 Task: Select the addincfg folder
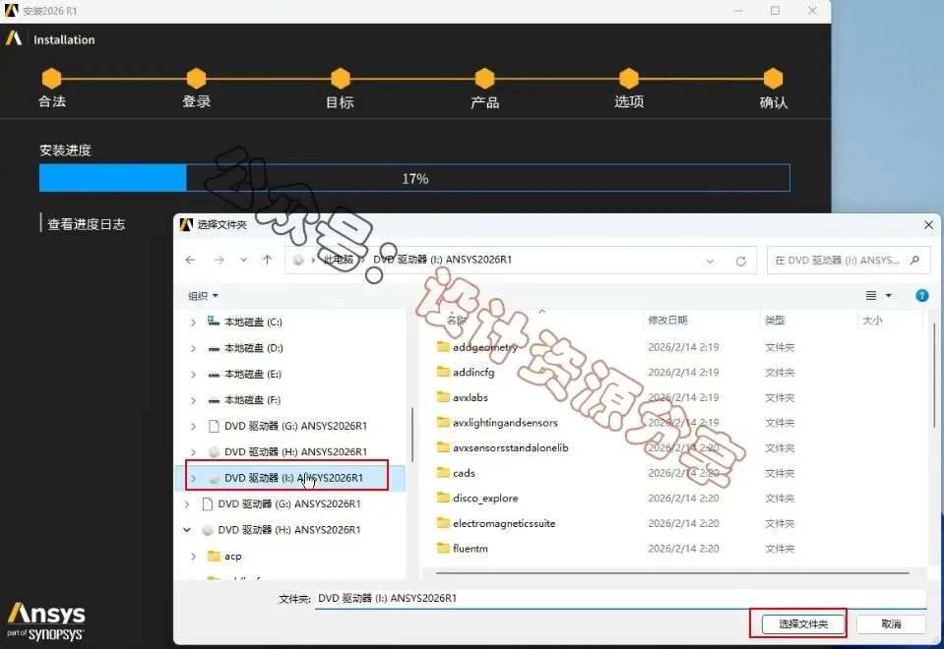click(473, 373)
